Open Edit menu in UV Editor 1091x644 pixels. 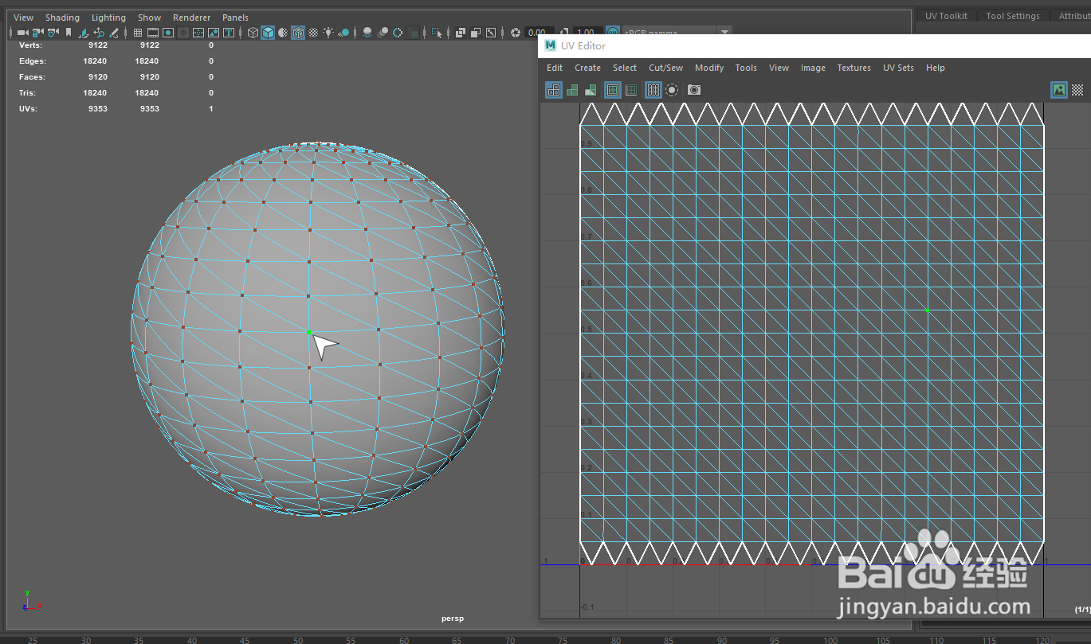555,68
